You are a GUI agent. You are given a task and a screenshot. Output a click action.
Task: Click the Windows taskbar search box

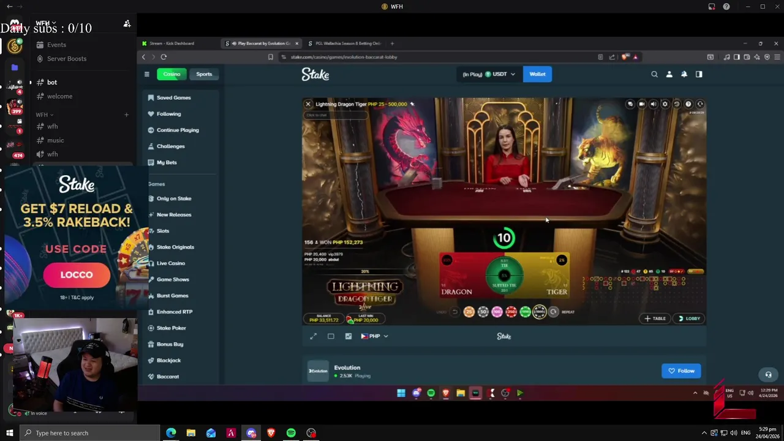coord(91,433)
